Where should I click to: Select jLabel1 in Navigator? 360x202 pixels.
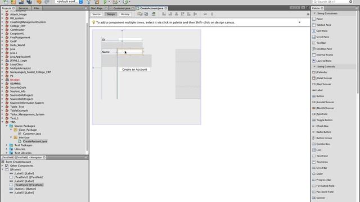tap(24, 173)
